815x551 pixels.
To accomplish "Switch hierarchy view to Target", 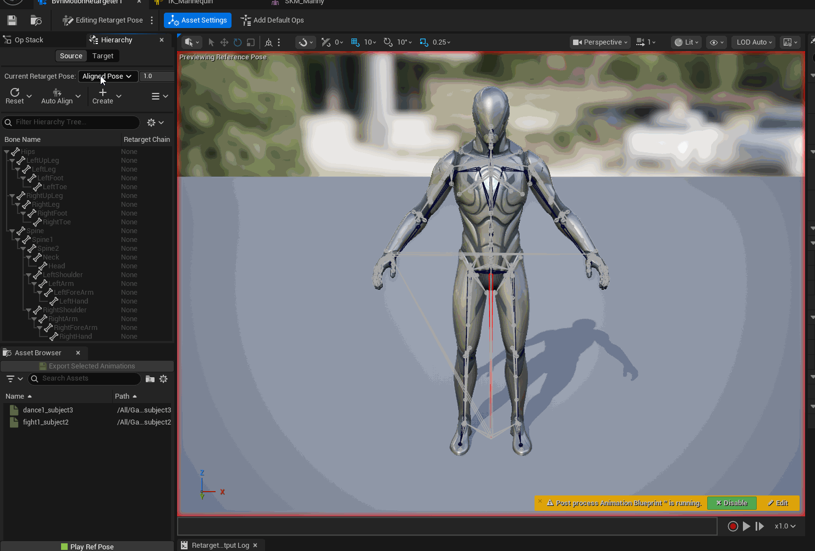I will click(103, 56).
